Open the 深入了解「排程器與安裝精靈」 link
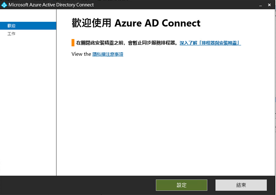 pos(210,43)
